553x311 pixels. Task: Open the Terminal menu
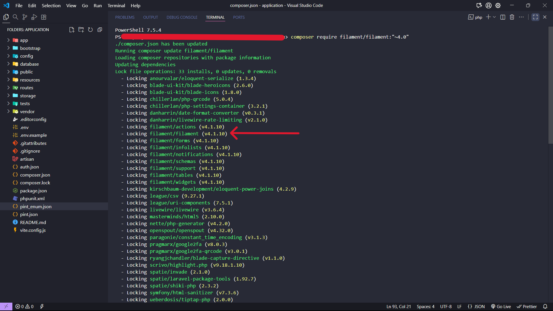click(x=116, y=5)
